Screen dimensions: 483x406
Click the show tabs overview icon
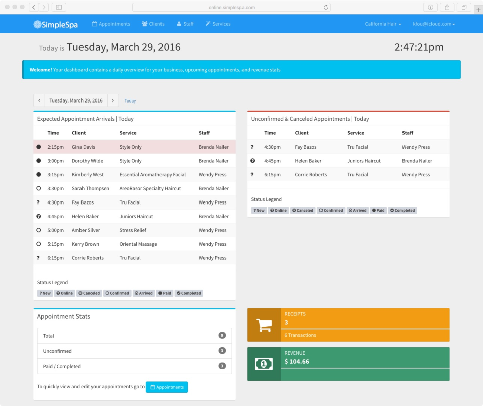(464, 7)
